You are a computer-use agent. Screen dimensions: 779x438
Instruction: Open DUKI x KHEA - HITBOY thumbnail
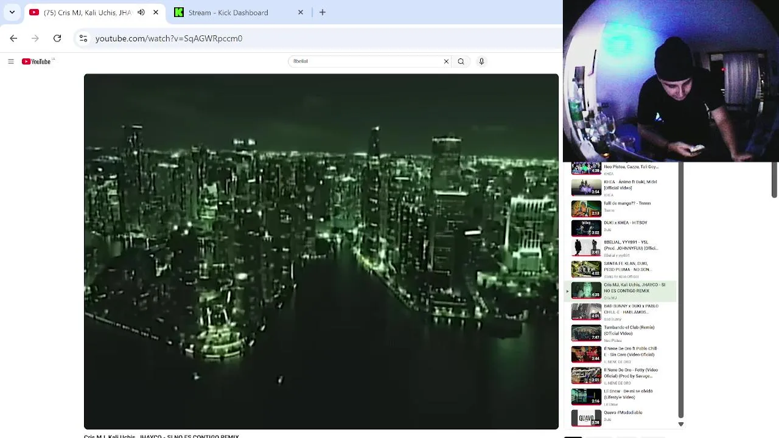(586, 228)
